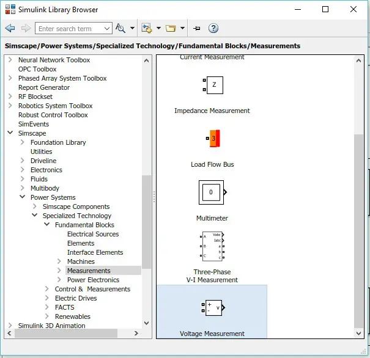Screen dimensions: 370x358
Task: Select Electrical Sources in the tree
Action: (93, 234)
